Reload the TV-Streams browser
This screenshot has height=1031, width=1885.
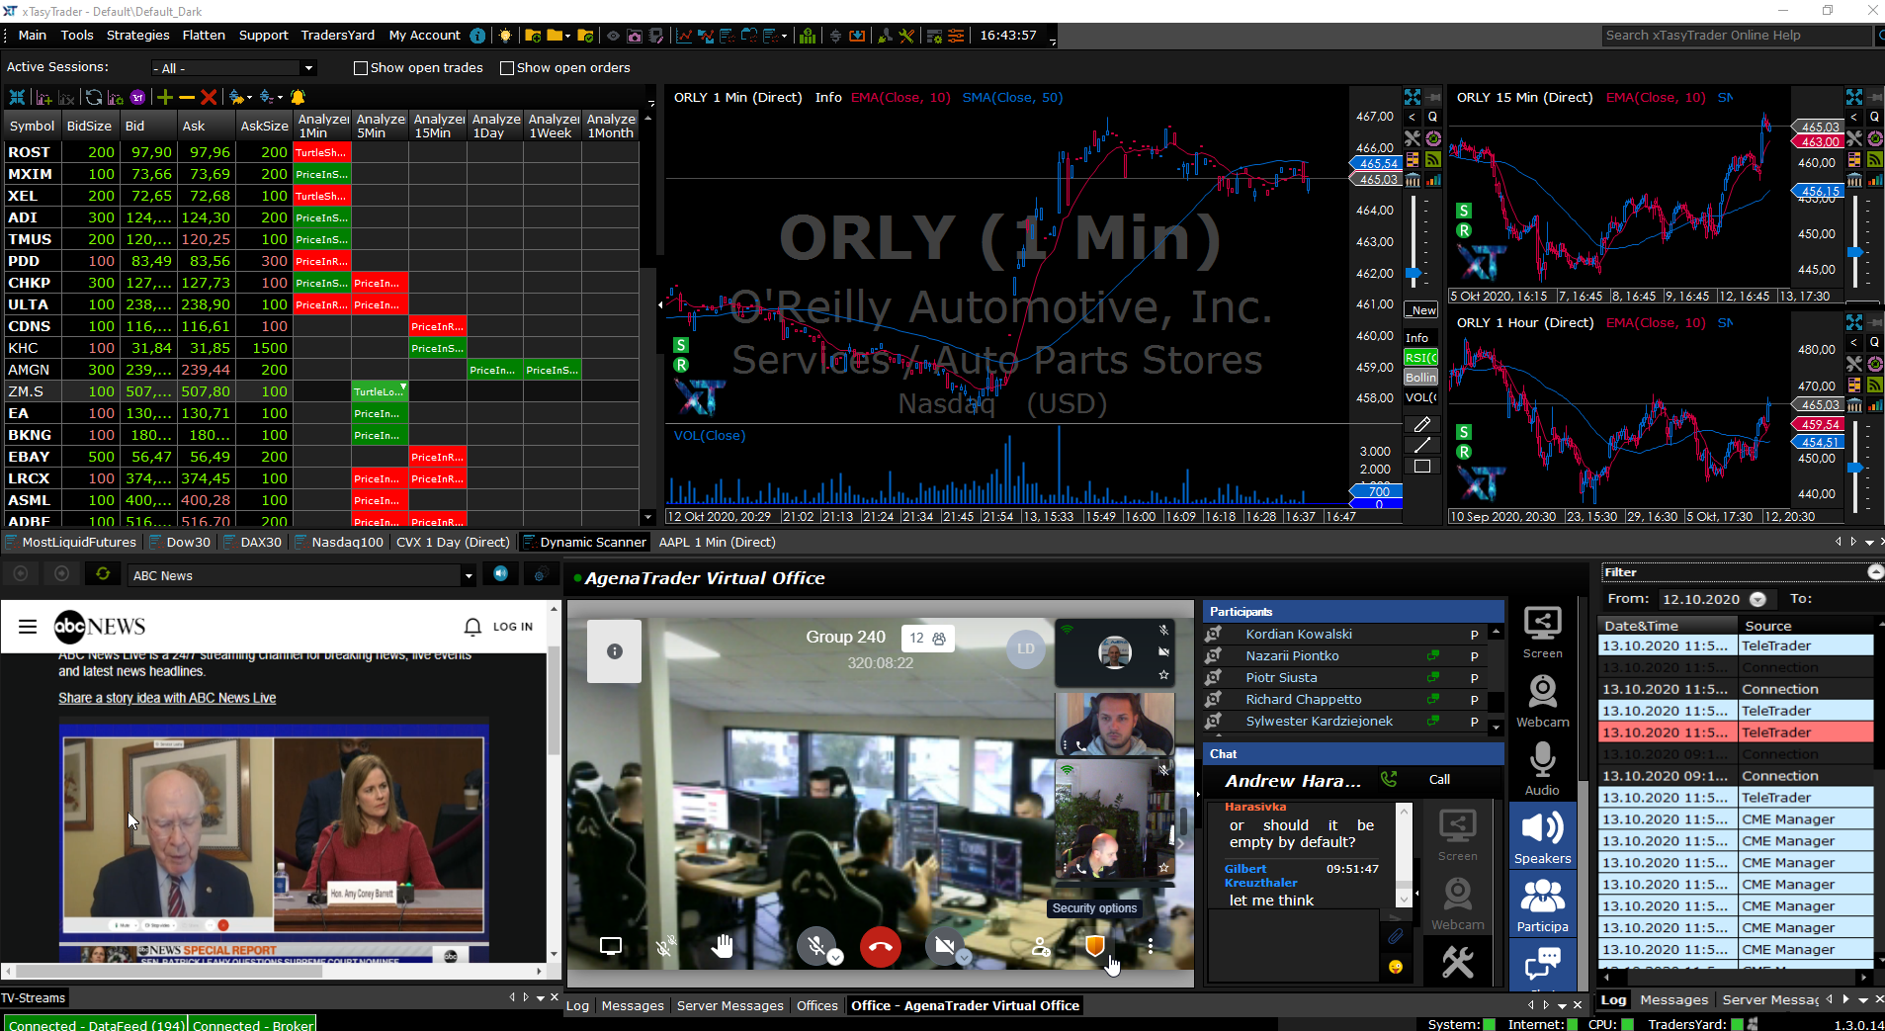103,574
